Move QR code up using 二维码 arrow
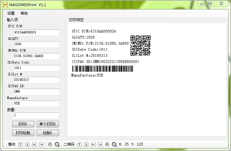The image size is (231, 151). click(79, 145)
